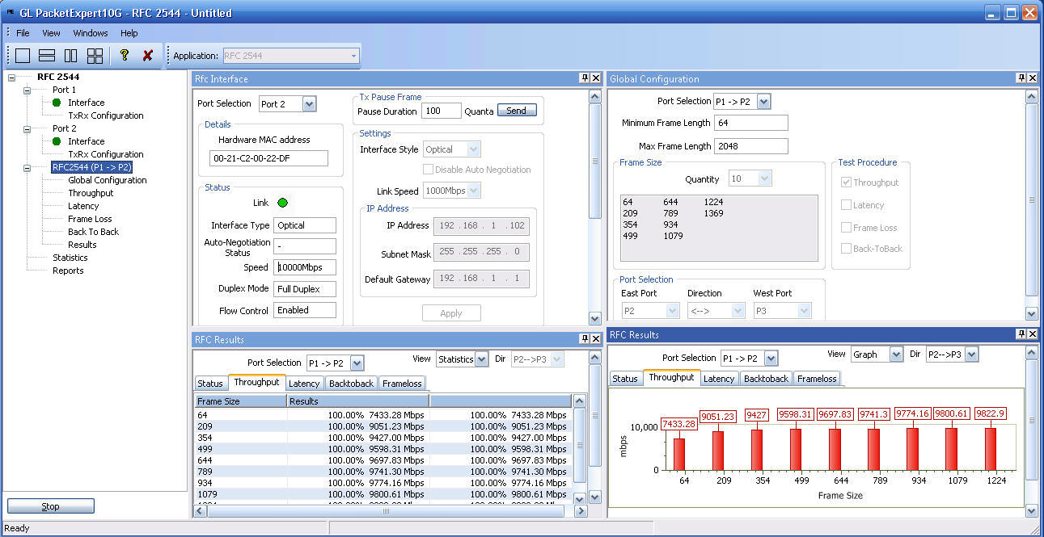Choose the horizontal split layout icon
This screenshot has width=1044, height=537.
tap(47, 56)
